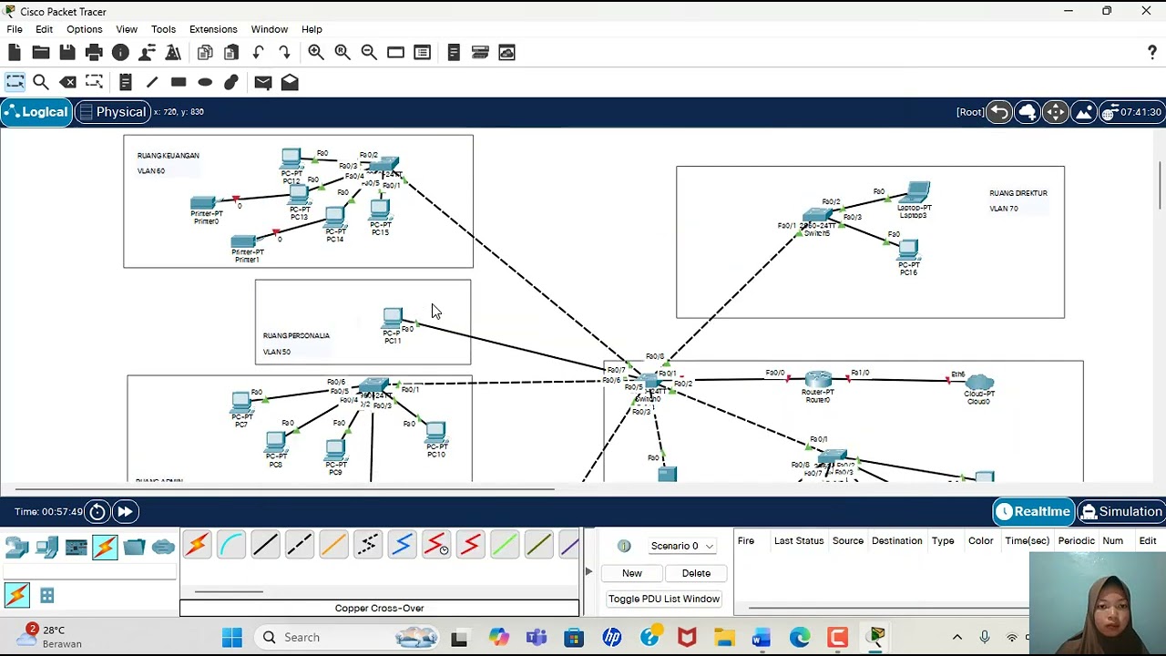Open the File menu

coord(15,29)
